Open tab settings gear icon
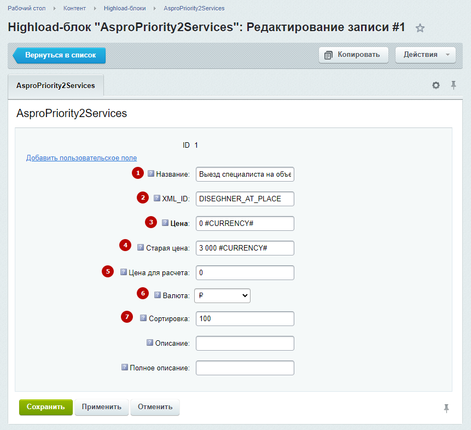The height and width of the screenshot is (430, 471). 436,85
